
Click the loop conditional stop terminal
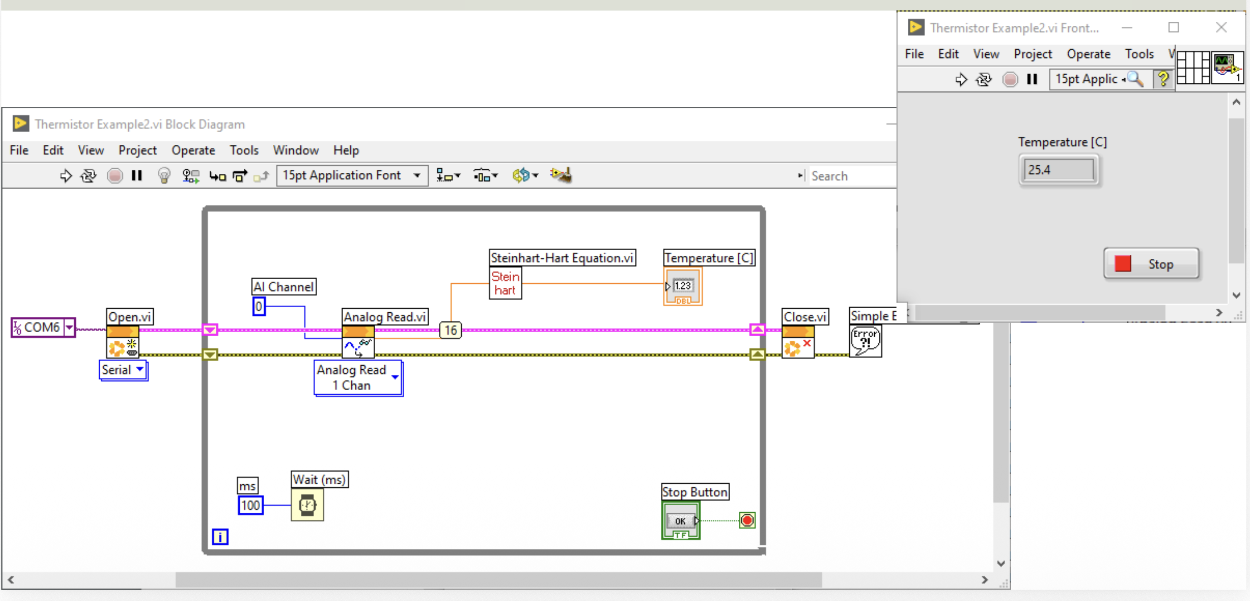click(x=747, y=520)
